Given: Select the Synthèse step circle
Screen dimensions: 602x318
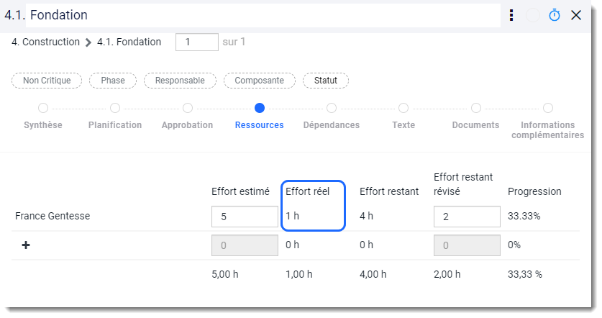Looking at the screenshot, I should [43, 109].
